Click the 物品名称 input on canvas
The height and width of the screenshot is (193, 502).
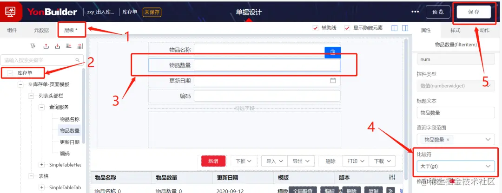[267, 50]
